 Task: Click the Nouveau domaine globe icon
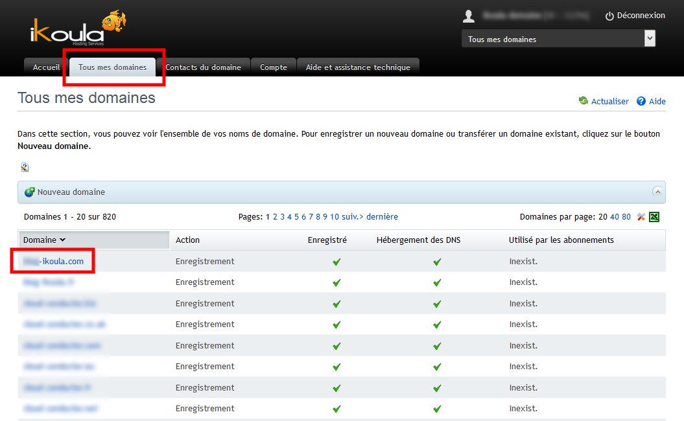29,192
